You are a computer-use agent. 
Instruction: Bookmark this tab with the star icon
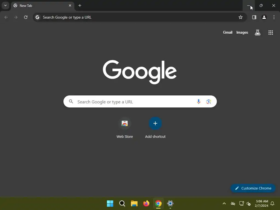[241, 17]
